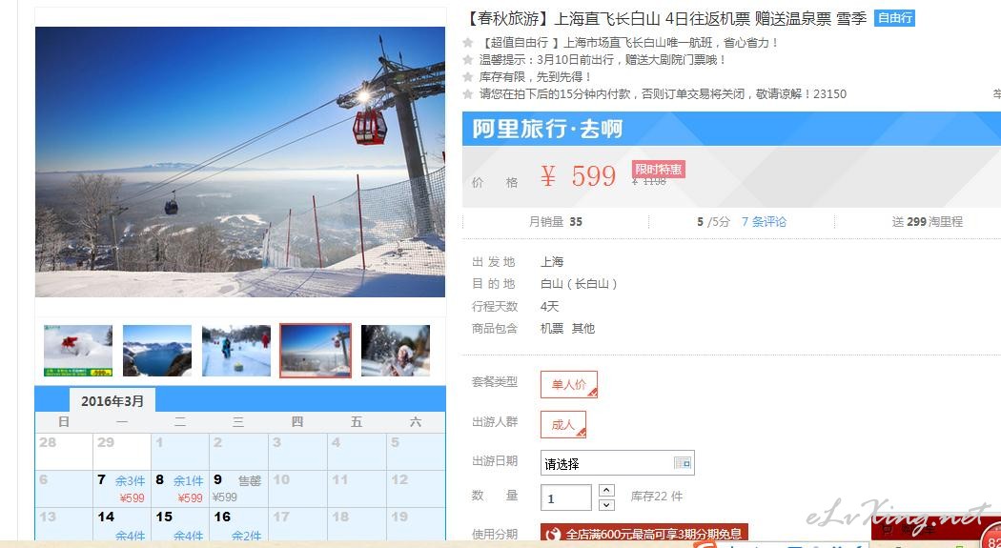
Task: Pick March 16 with 余2件 remaining
Action: click(238, 524)
